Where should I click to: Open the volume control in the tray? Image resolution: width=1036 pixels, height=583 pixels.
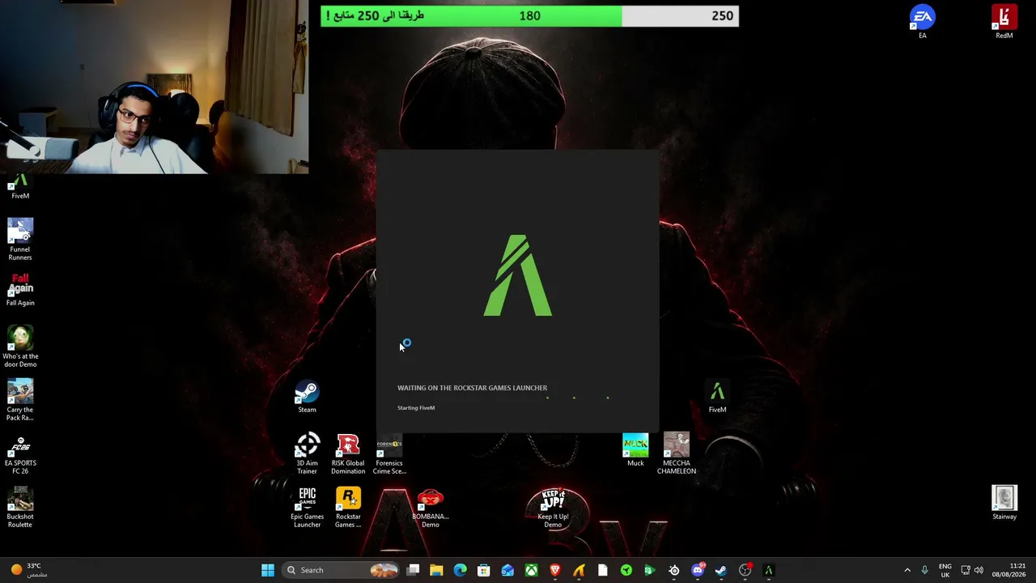point(979,570)
